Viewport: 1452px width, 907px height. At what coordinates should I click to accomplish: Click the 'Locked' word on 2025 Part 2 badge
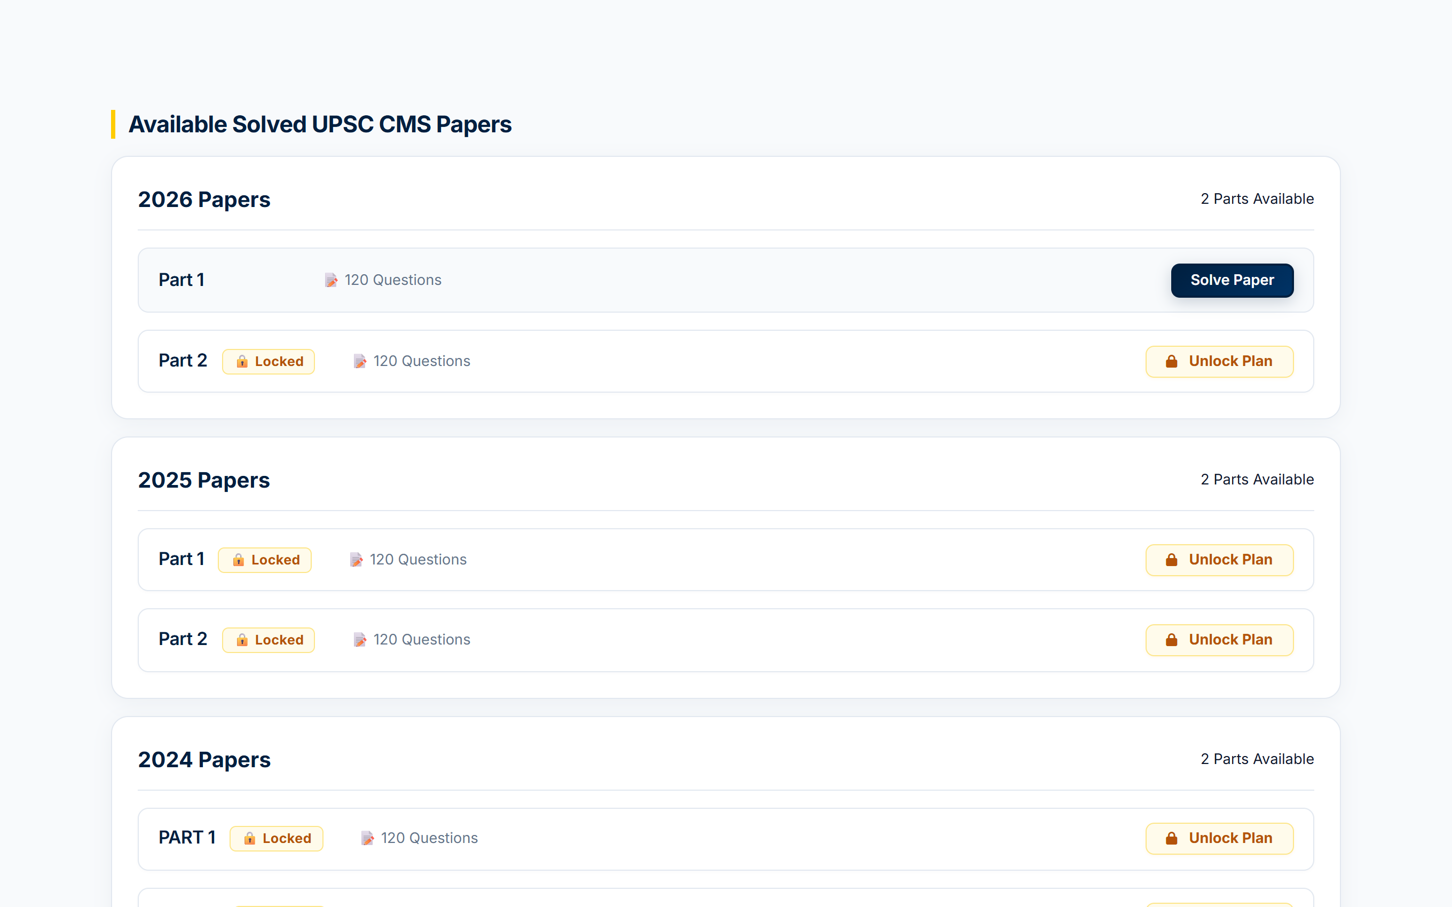pyautogui.click(x=279, y=641)
